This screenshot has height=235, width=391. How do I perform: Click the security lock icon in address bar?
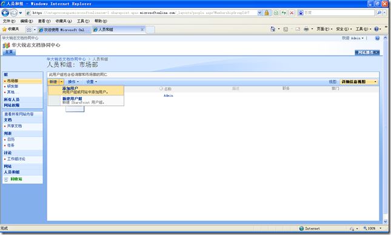click(x=267, y=13)
